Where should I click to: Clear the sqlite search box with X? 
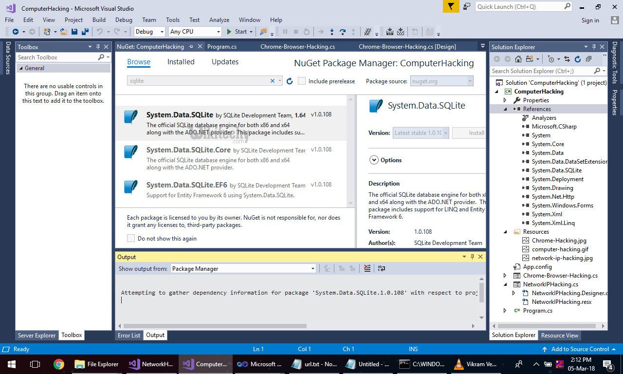[273, 81]
